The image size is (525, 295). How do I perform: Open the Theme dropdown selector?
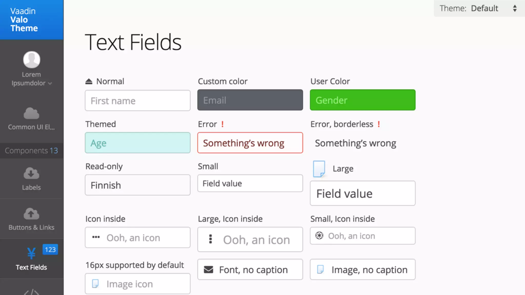[x=484, y=8]
